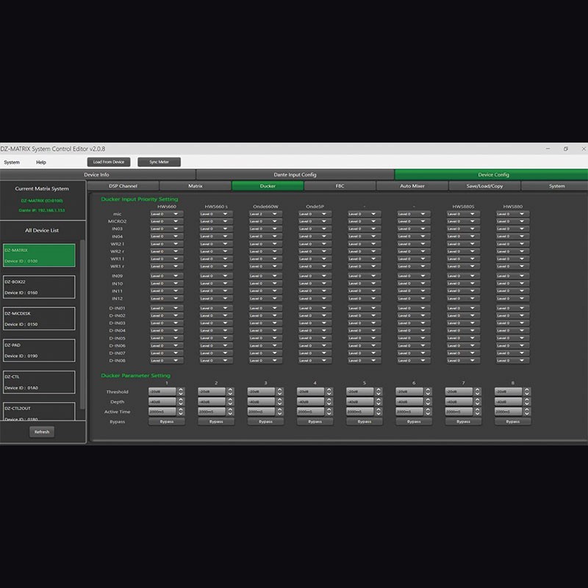The image size is (588, 588).
Task: Open D-IN01 priority dropdown under OndeSP
Action: point(315,308)
